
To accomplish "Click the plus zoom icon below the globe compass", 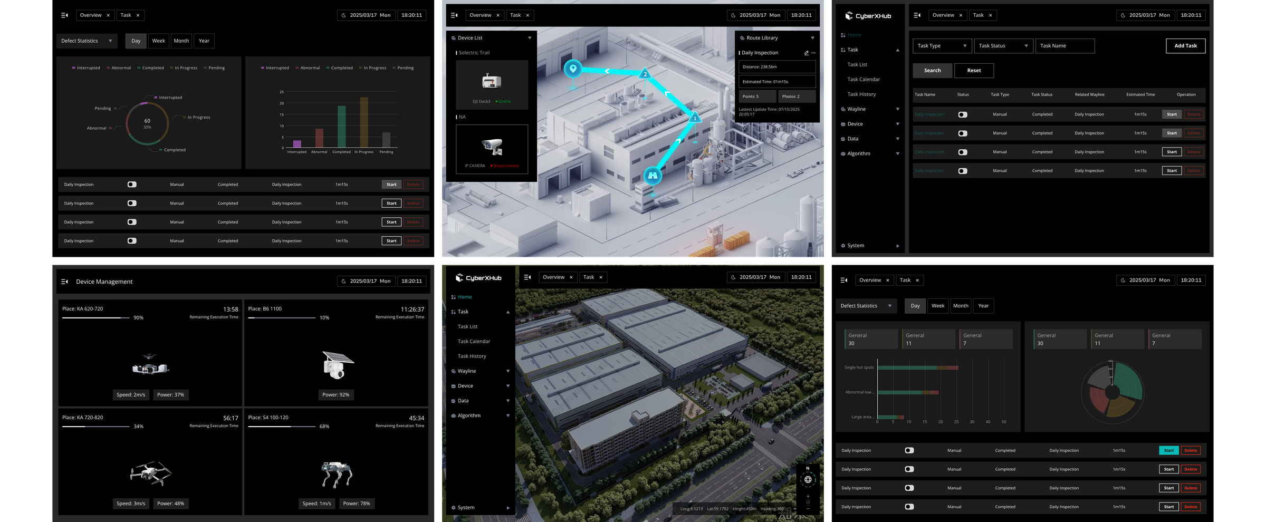I will [x=808, y=496].
